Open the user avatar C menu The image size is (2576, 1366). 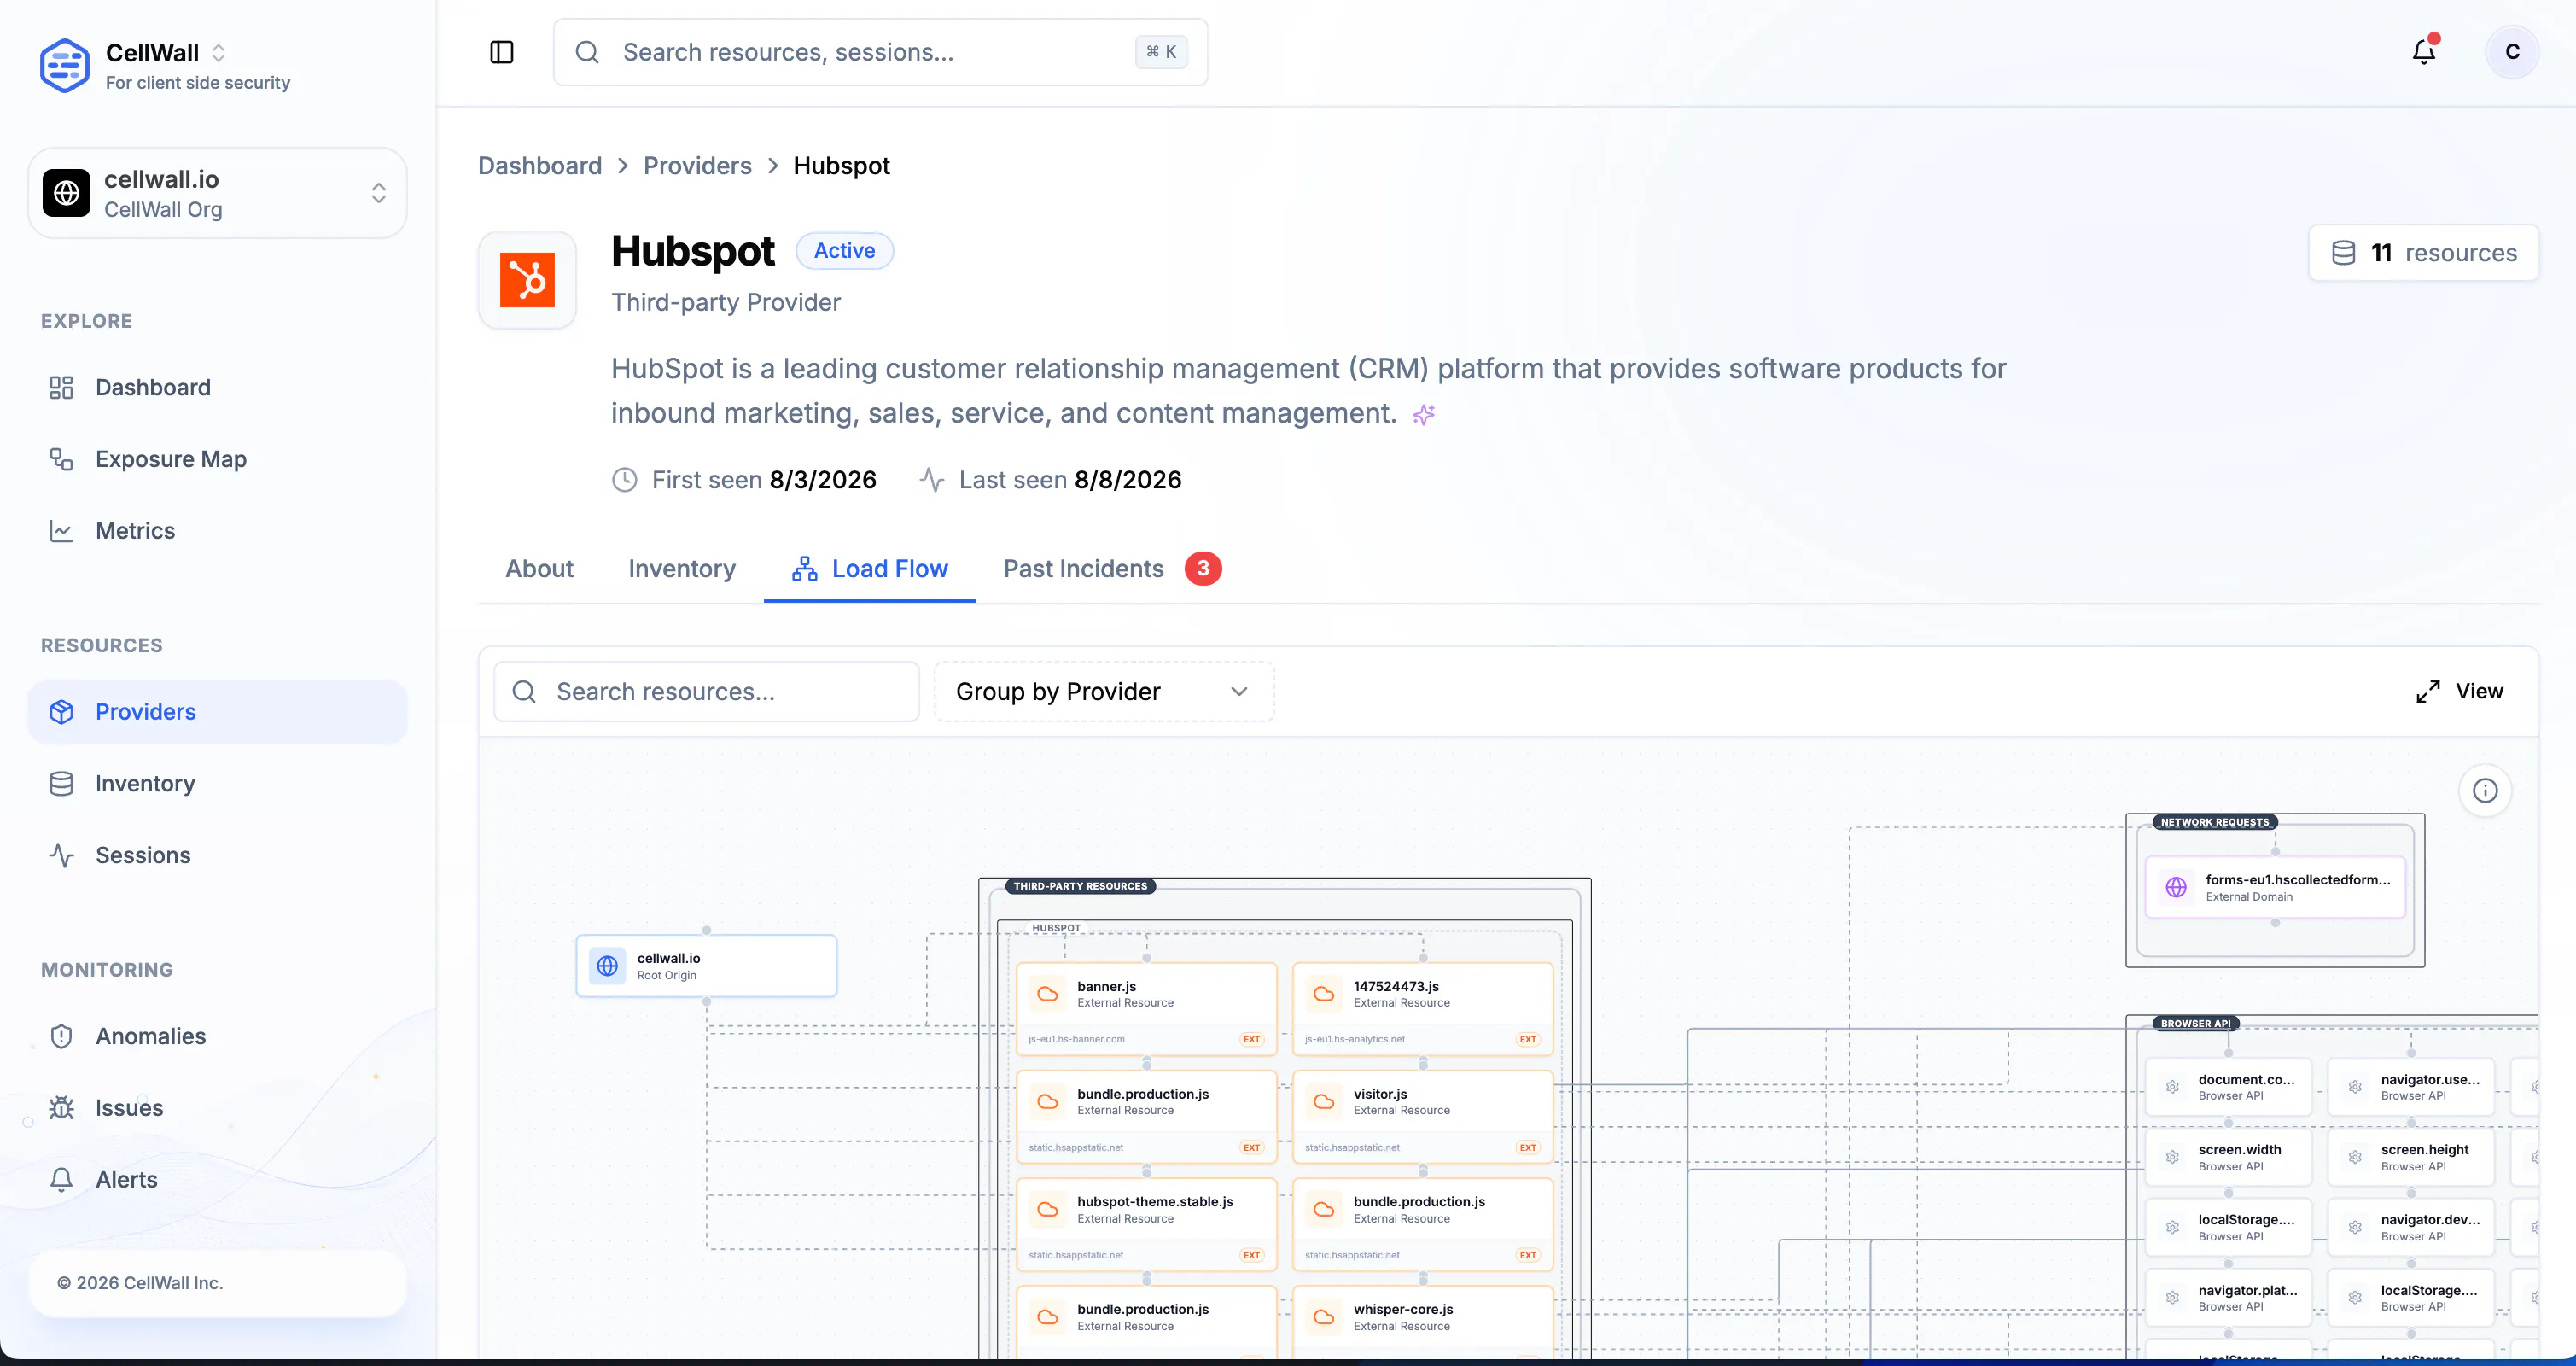2512,52
